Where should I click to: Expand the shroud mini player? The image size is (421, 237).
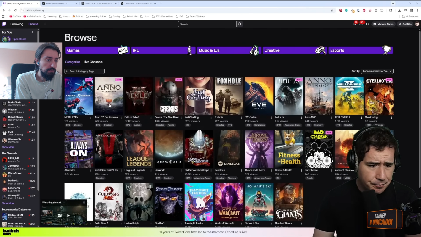60,216
